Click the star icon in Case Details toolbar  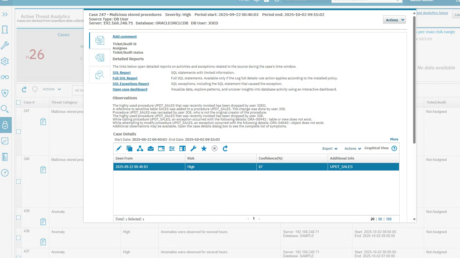[x=204, y=149]
